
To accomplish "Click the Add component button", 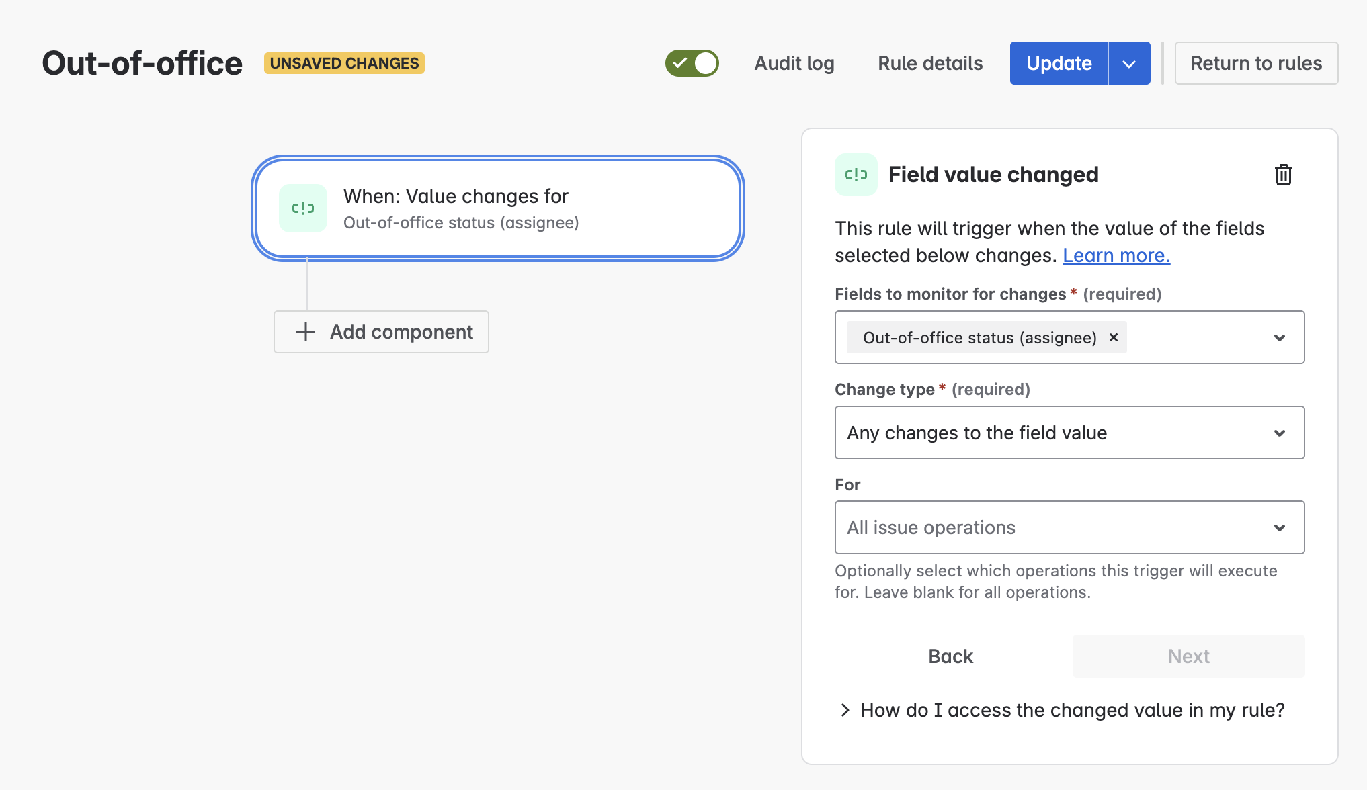I will pos(381,332).
